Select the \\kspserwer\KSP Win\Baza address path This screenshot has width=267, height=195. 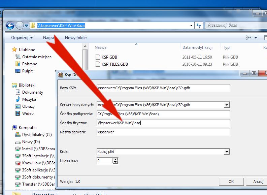click(61, 26)
